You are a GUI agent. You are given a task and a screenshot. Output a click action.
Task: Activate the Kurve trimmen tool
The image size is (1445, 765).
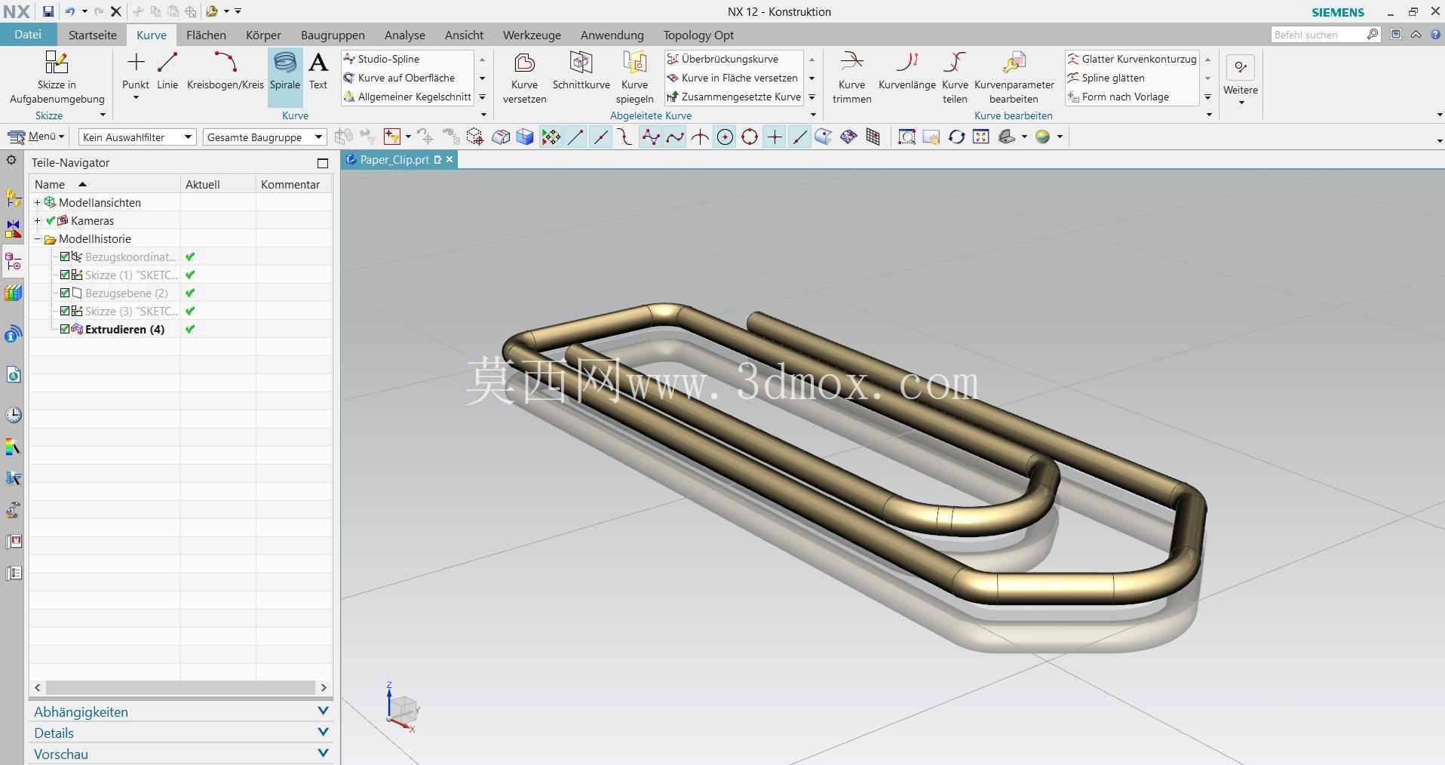point(851,78)
